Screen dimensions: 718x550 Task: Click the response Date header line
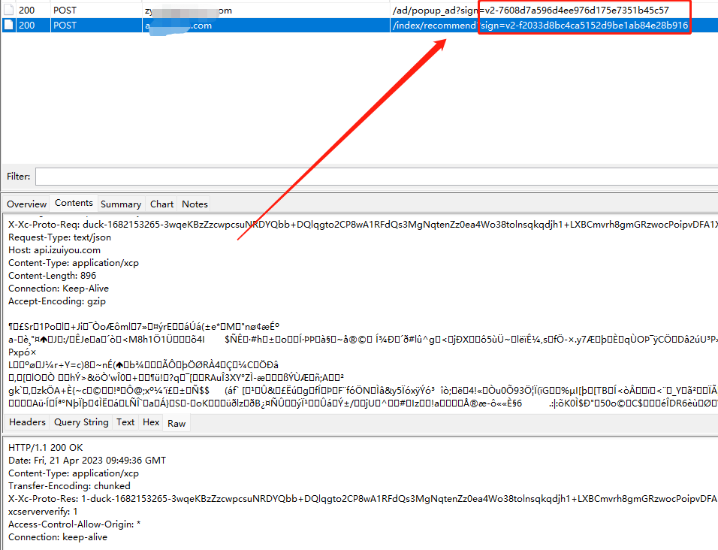(87, 461)
